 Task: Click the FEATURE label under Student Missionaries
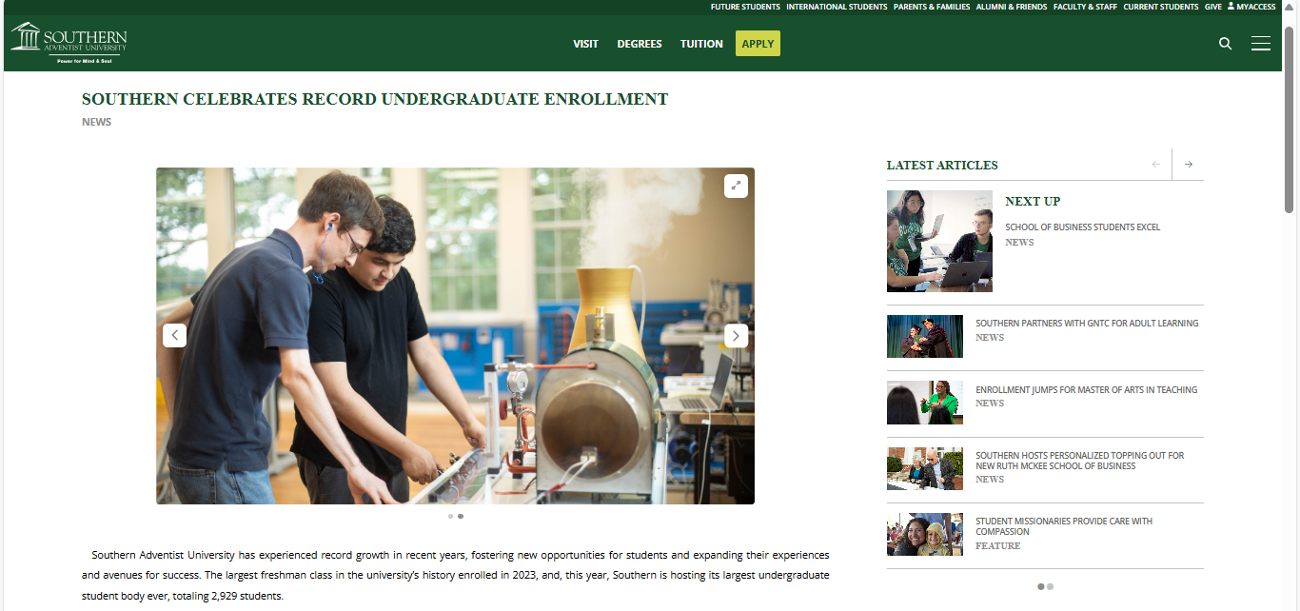(x=997, y=546)
